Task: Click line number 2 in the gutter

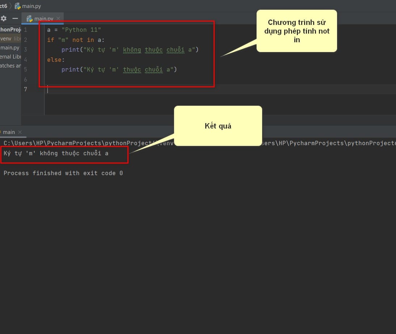Action: 25,40
